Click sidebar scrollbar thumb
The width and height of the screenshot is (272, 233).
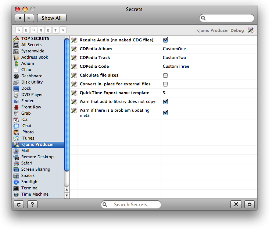tap(67, 105)
